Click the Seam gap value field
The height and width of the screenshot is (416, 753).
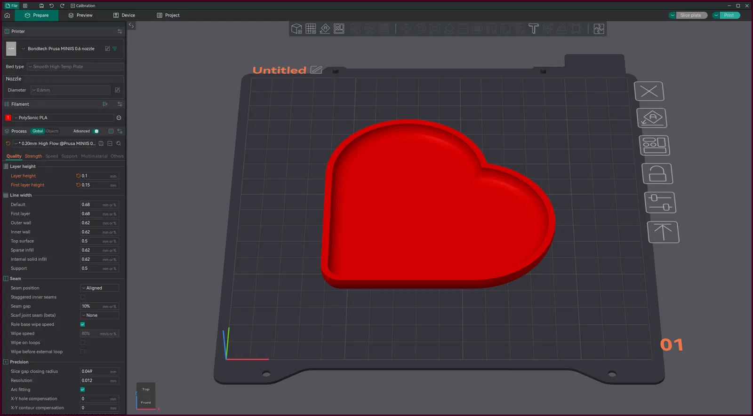(99, 306)
